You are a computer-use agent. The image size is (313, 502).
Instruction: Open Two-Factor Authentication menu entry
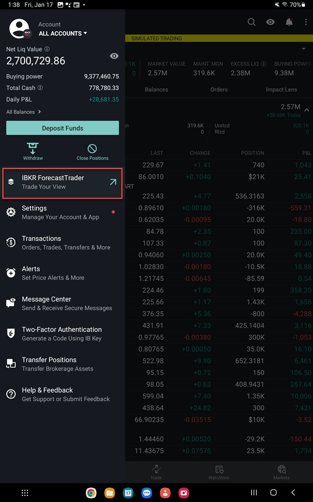[63, 334]
